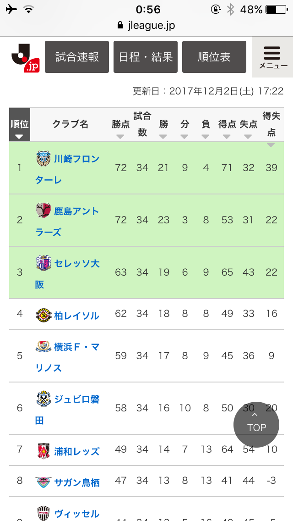Open the 日程・結果 tab
293x521 pixels.
146,57
